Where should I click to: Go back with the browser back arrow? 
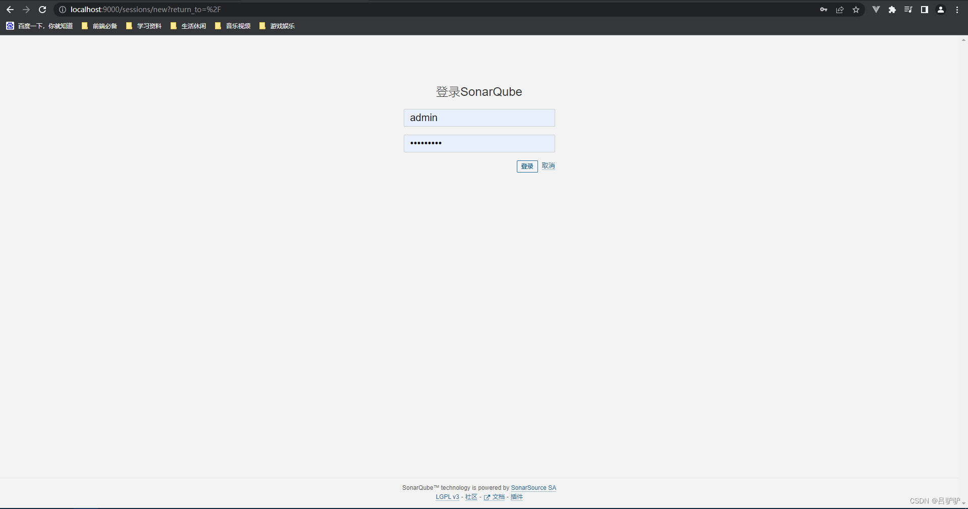click(10, 10)
